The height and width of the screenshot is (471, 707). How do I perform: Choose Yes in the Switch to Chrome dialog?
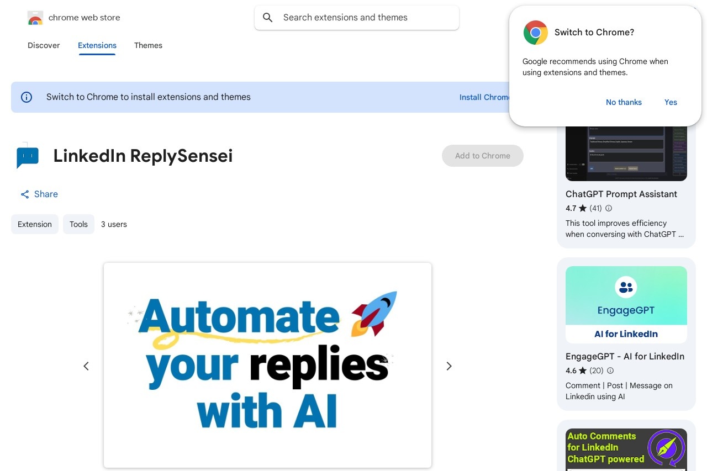671,102
